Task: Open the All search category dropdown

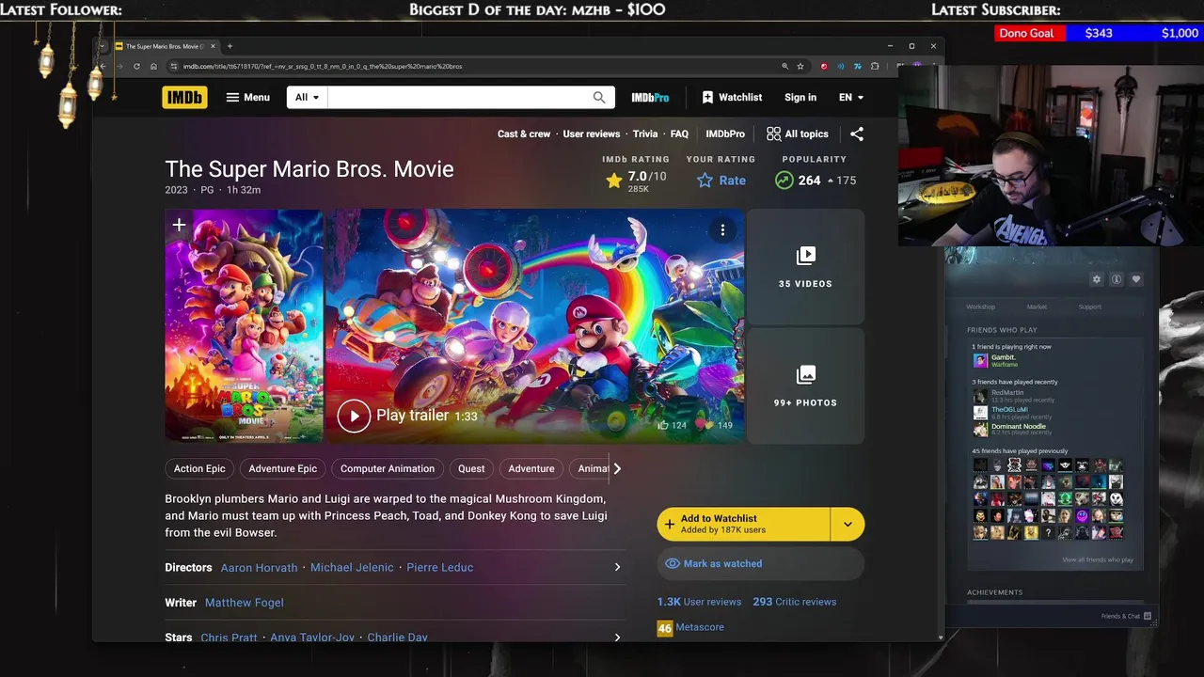Action: [x=308, y=97]
